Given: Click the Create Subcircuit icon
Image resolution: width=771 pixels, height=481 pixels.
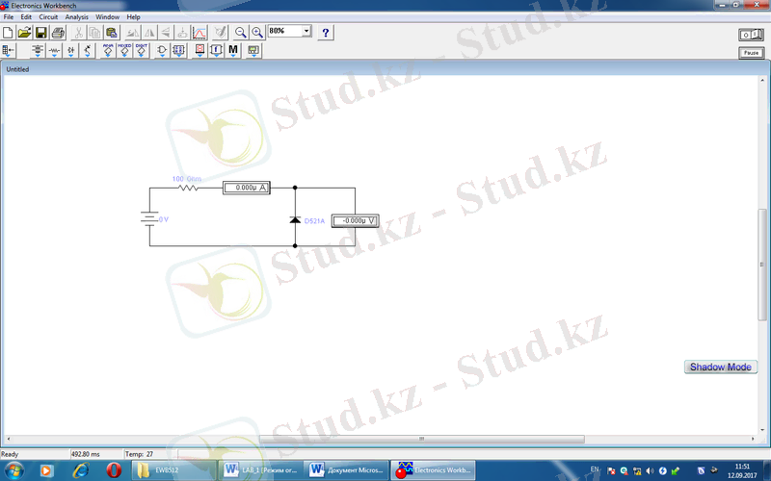Looking at the screenshot, I should 182,33.
